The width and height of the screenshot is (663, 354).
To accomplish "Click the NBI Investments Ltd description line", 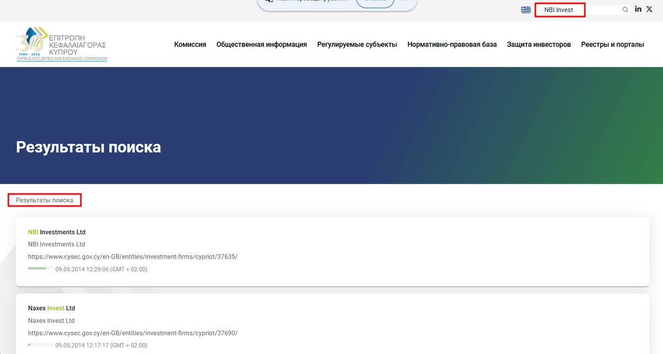I will pos(56,244).
